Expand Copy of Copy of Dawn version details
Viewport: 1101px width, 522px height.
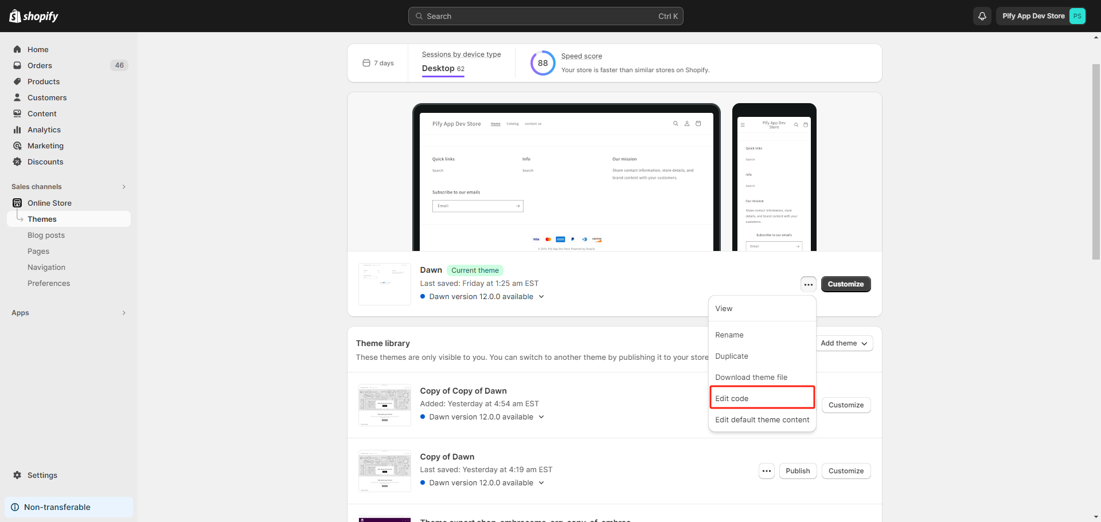[541, 417]
